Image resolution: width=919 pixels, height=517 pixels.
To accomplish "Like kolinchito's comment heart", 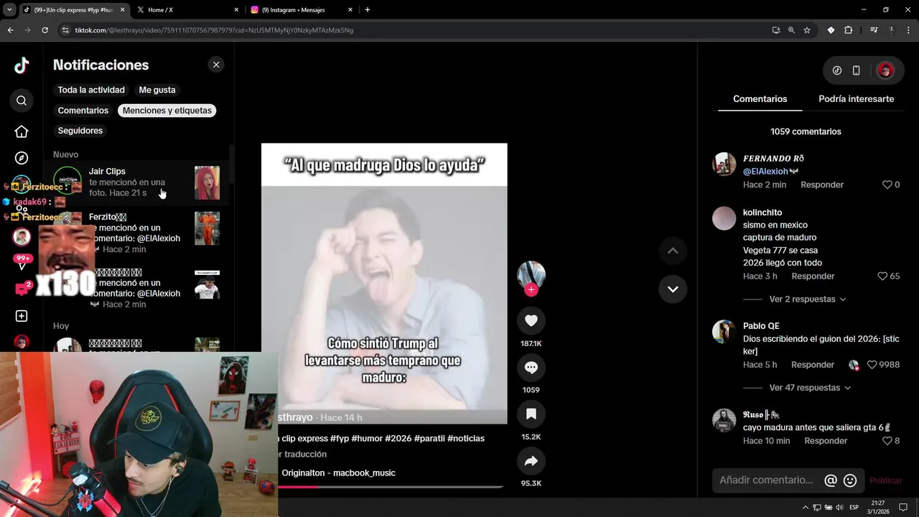I will (x=882, y=276).
